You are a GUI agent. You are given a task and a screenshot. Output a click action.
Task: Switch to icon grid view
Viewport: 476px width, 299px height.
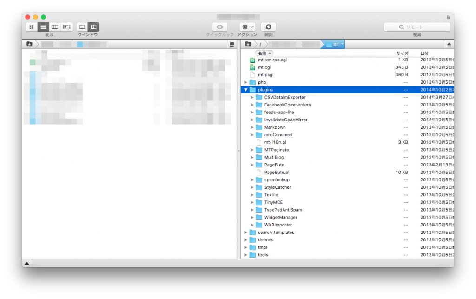point(32,27)
